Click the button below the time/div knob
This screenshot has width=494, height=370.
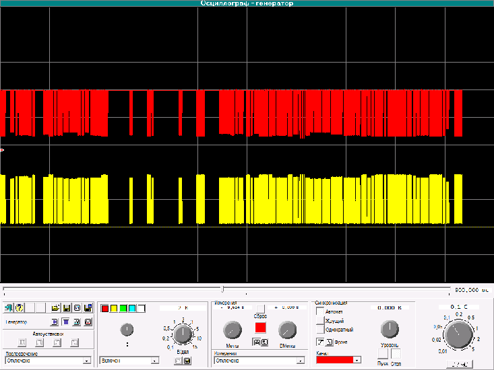460,364
